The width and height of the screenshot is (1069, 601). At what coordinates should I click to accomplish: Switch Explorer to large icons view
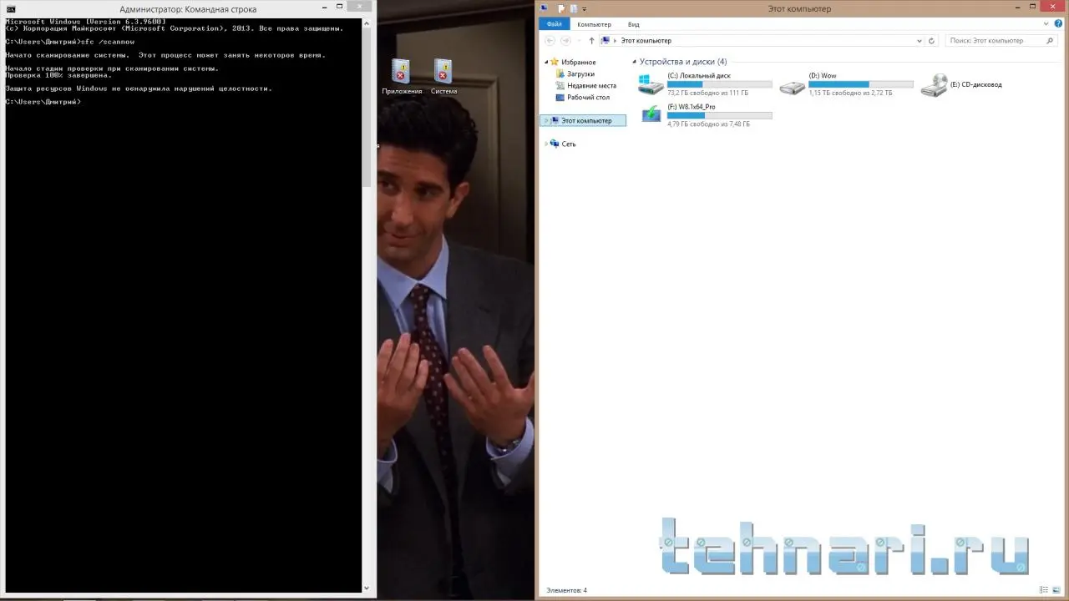point(1056,590)
